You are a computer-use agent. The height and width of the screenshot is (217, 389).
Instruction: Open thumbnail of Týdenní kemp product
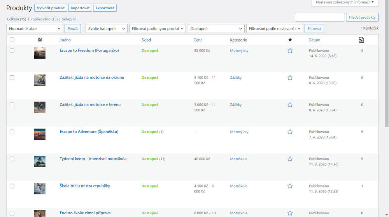coord(40,161)
